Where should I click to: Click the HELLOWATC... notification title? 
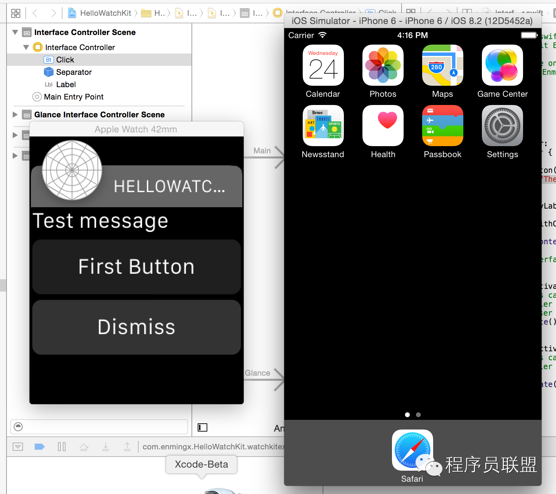(170, 187)
